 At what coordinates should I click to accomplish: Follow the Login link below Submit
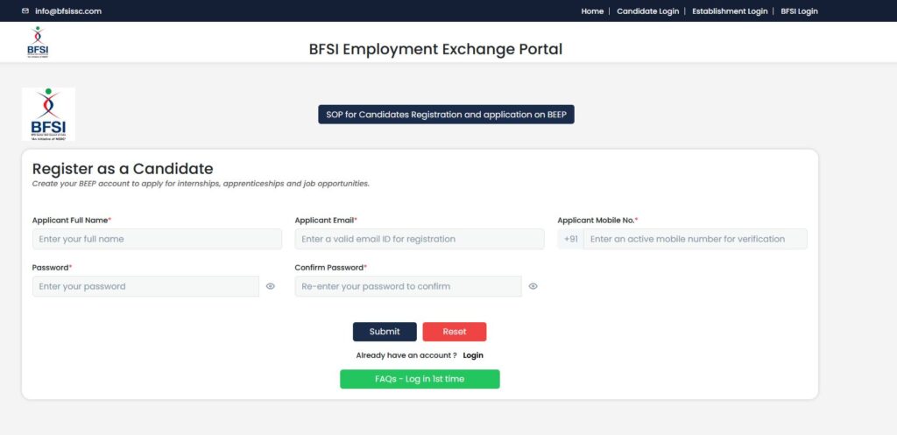click(473, 355)
